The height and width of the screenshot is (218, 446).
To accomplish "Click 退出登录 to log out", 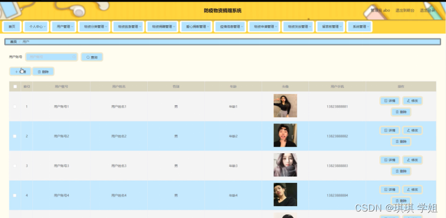I will point(428,10).
